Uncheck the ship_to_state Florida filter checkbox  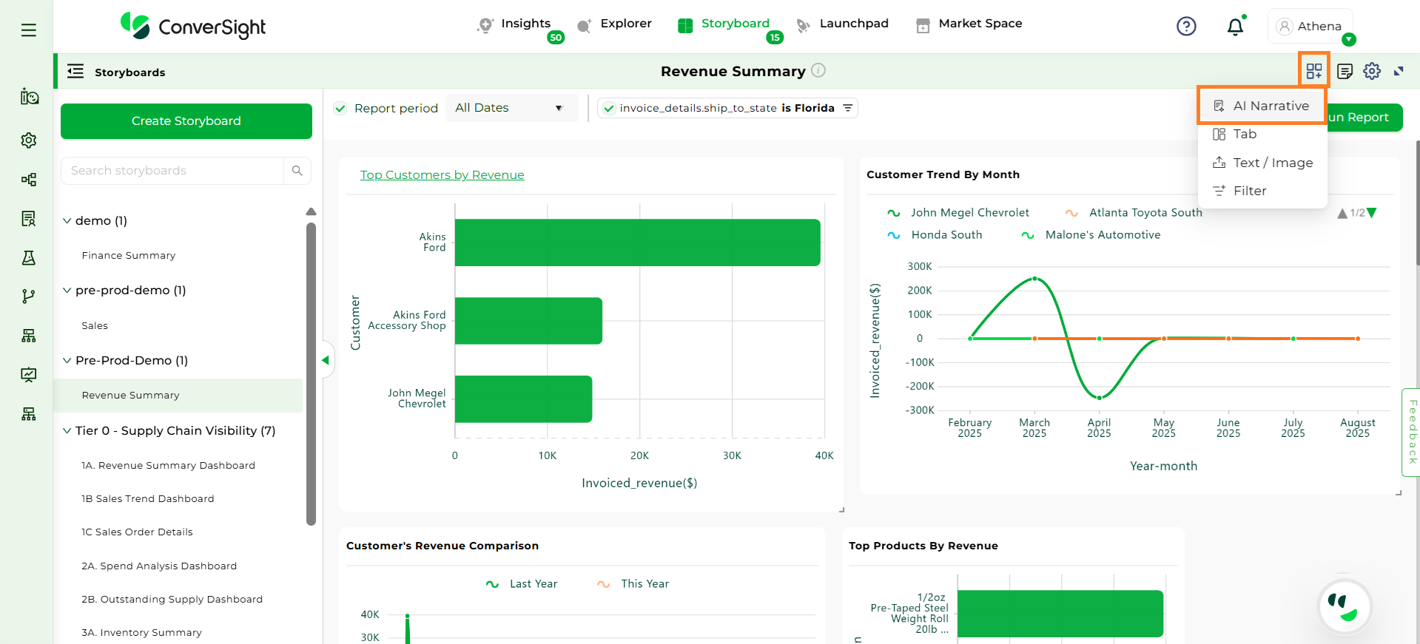pyautogui.click(x=609, y=109)
